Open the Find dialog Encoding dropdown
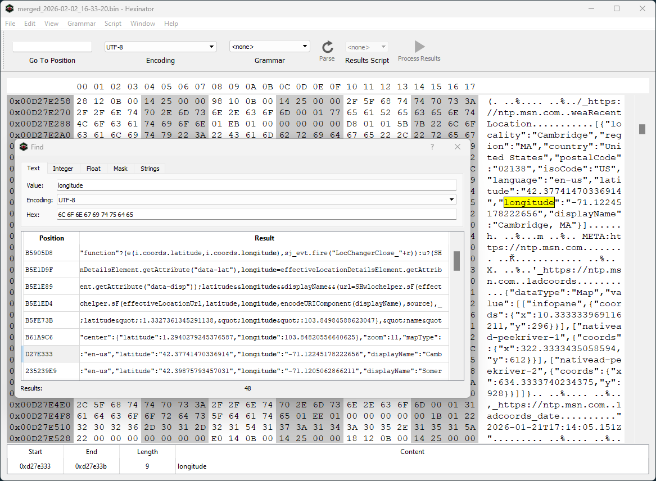Image resolution: width=656 pixels, height=481 pixels. 451,200
